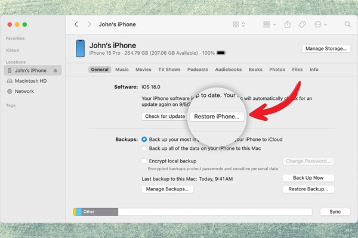Click the tag icon in toolbar
Viewport: 358px width, 238px height.
coord(302,24)
